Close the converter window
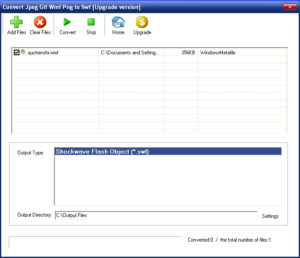Image resolution: width=300 pixels, height=258 pixels. point(290,7)
